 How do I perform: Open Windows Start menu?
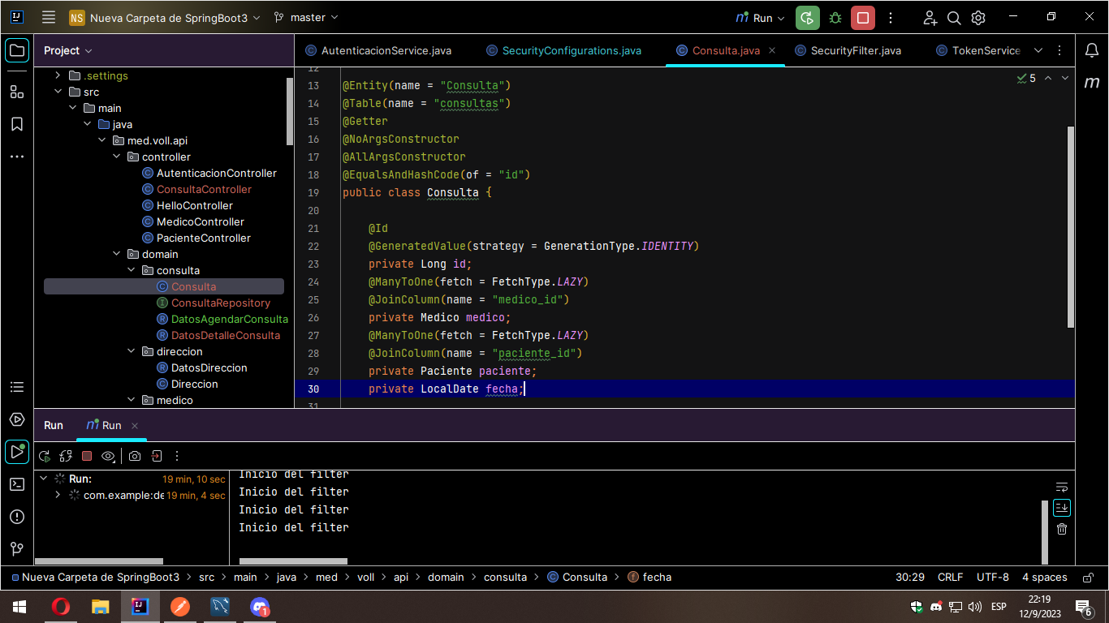(x=19, y=607)
